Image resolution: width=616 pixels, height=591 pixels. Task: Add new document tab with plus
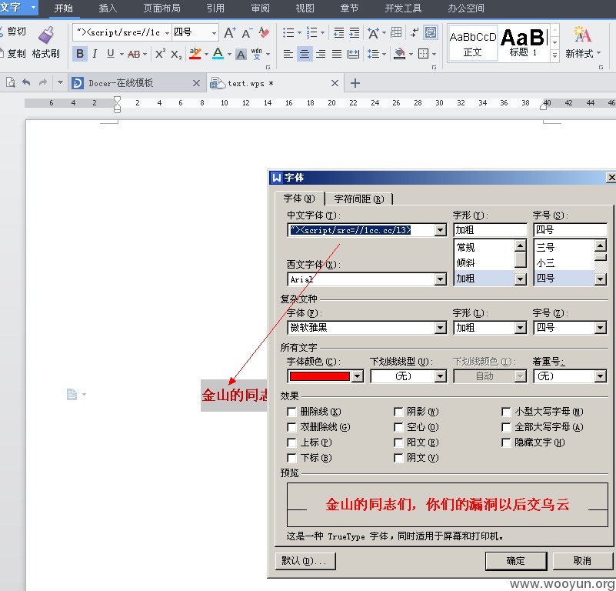355,83
